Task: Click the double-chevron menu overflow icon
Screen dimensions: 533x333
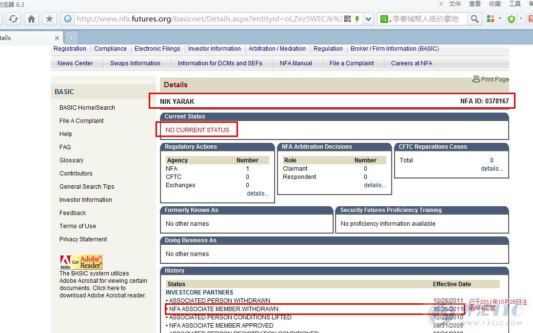Action: tap(441, 4)
